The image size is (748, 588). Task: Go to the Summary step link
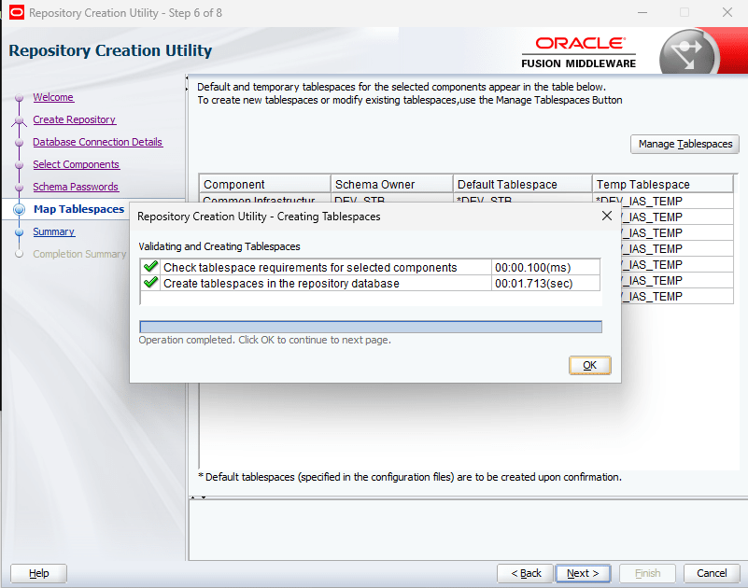point(53,231)
